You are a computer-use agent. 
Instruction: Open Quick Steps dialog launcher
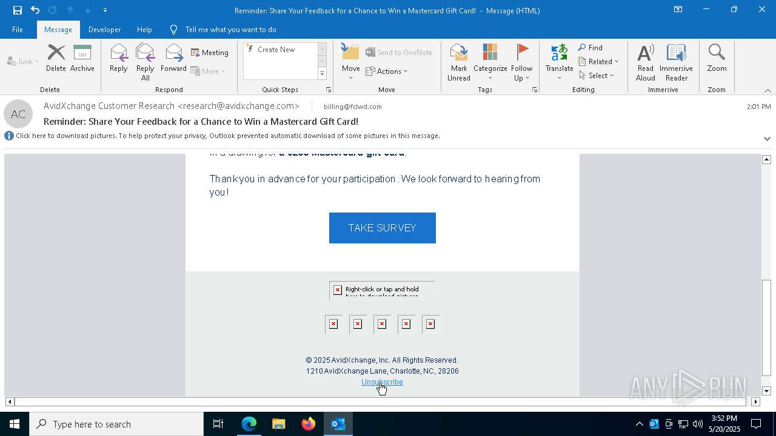point(329,90)
